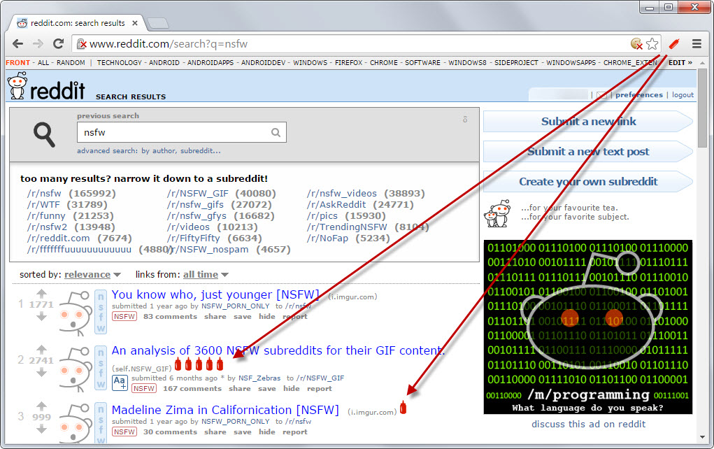
Task: Narrow results to /r/AskReddit subreddit
Action: click(x=336, y=205)
